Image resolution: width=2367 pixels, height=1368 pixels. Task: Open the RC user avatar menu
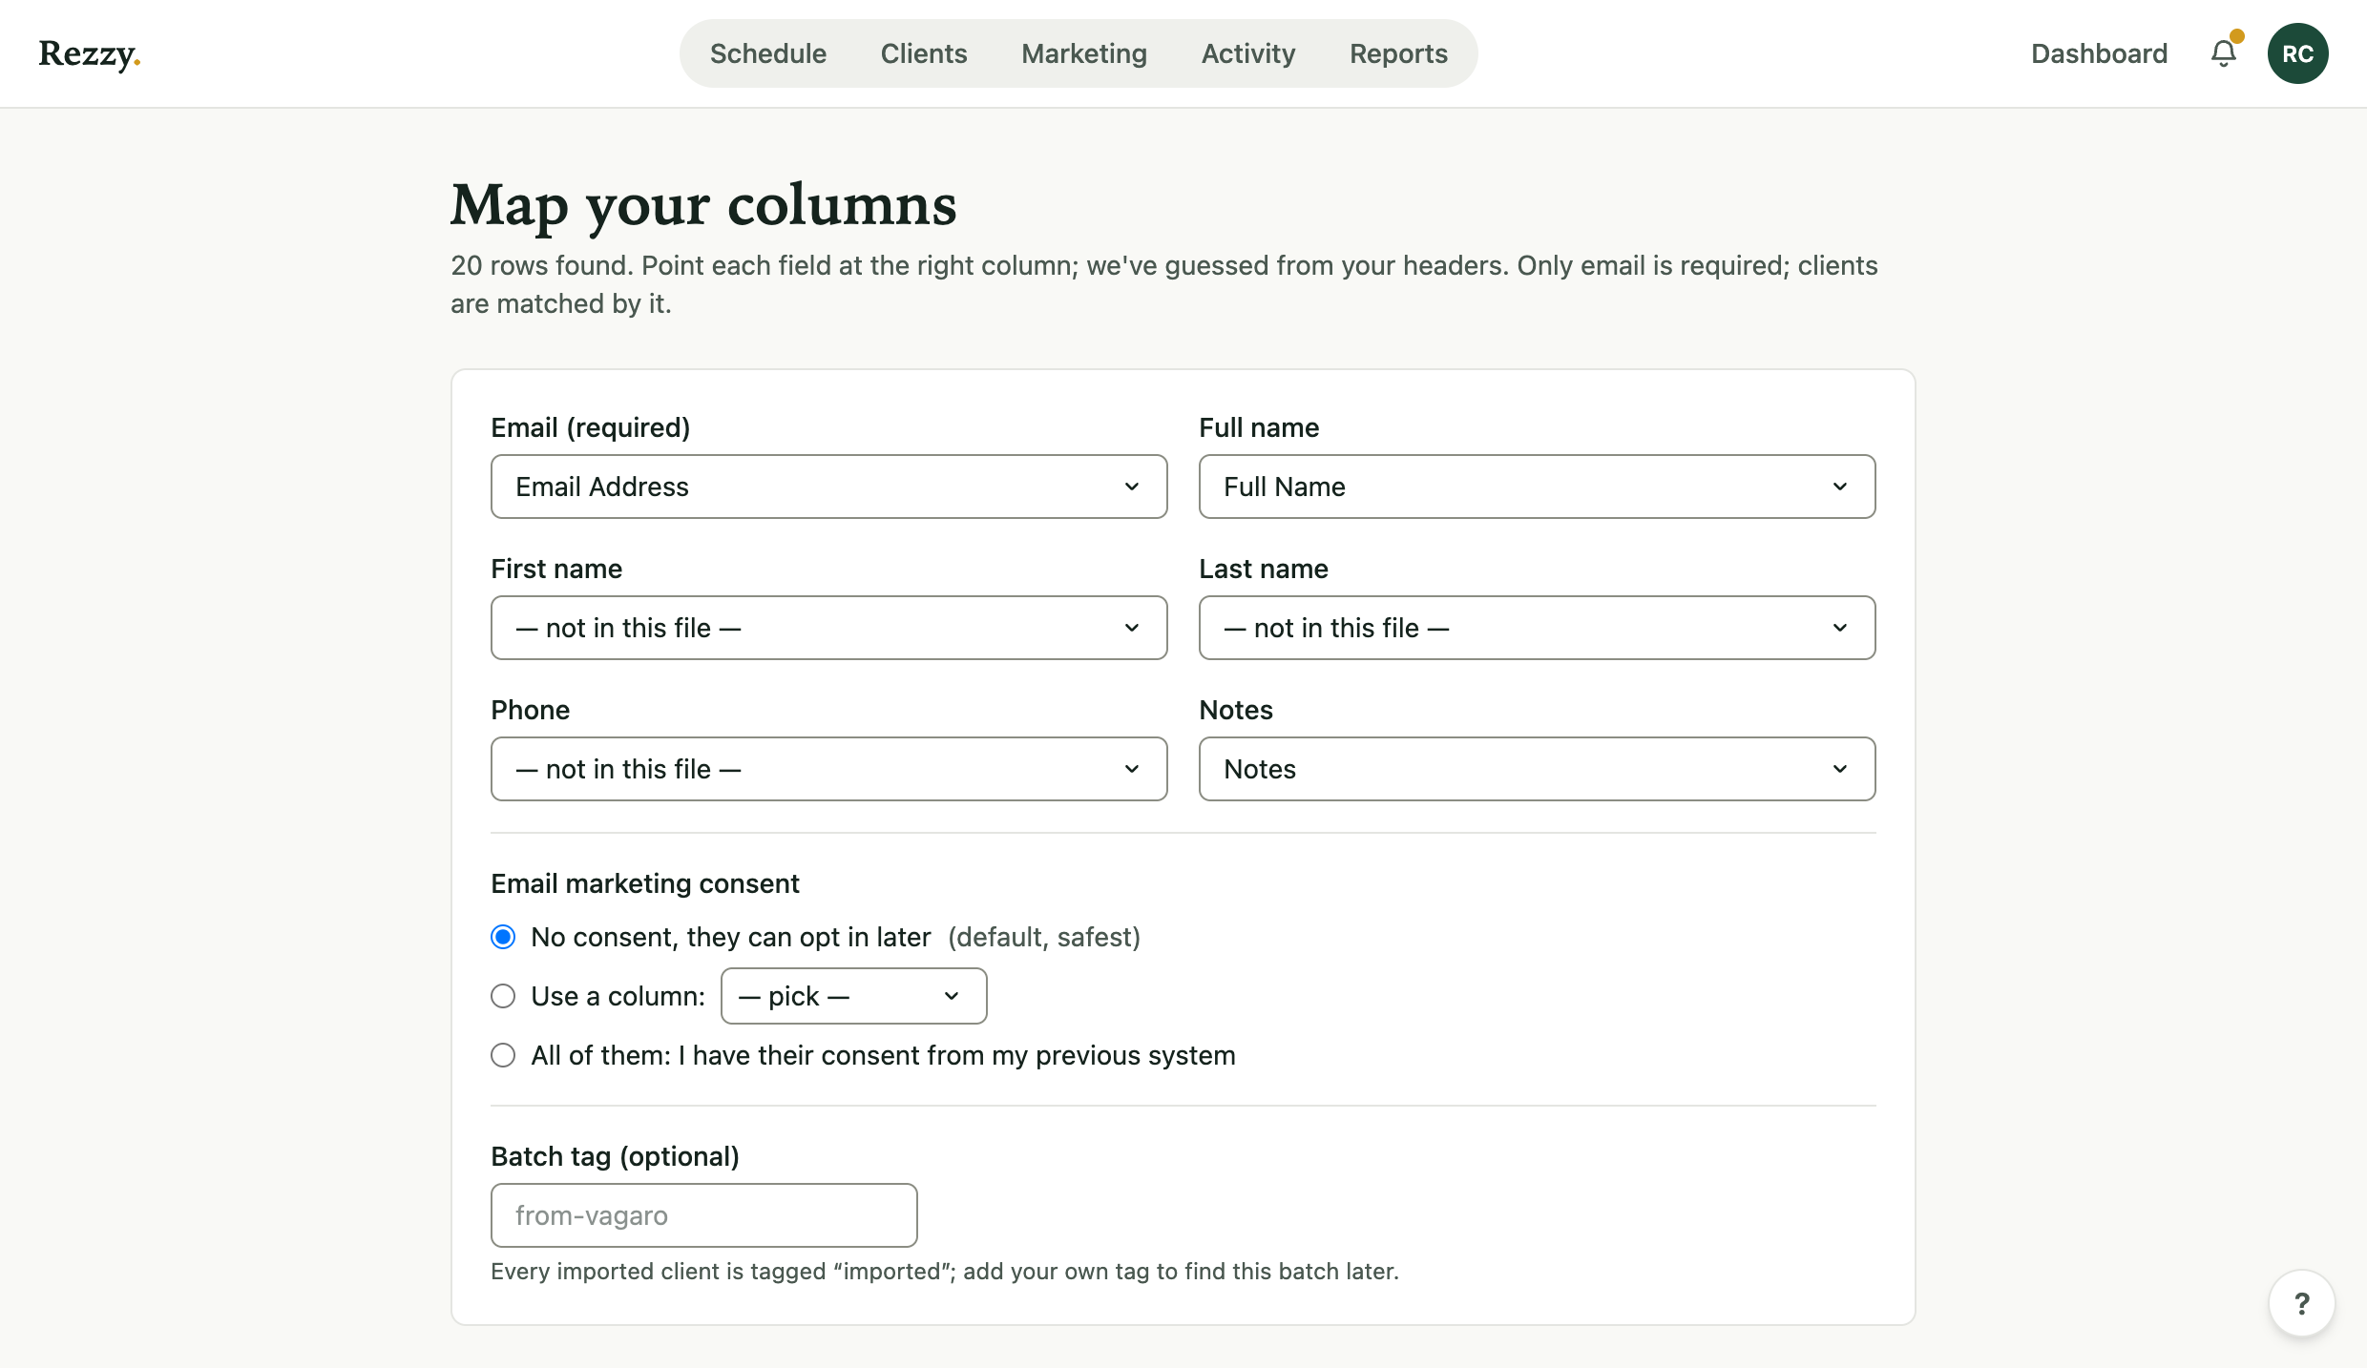coord(2297,53)
